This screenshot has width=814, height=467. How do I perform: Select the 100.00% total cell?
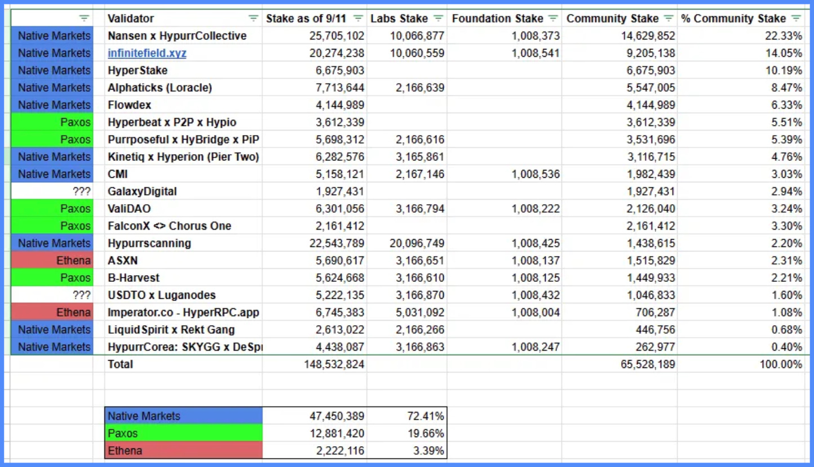coord(741,364)
